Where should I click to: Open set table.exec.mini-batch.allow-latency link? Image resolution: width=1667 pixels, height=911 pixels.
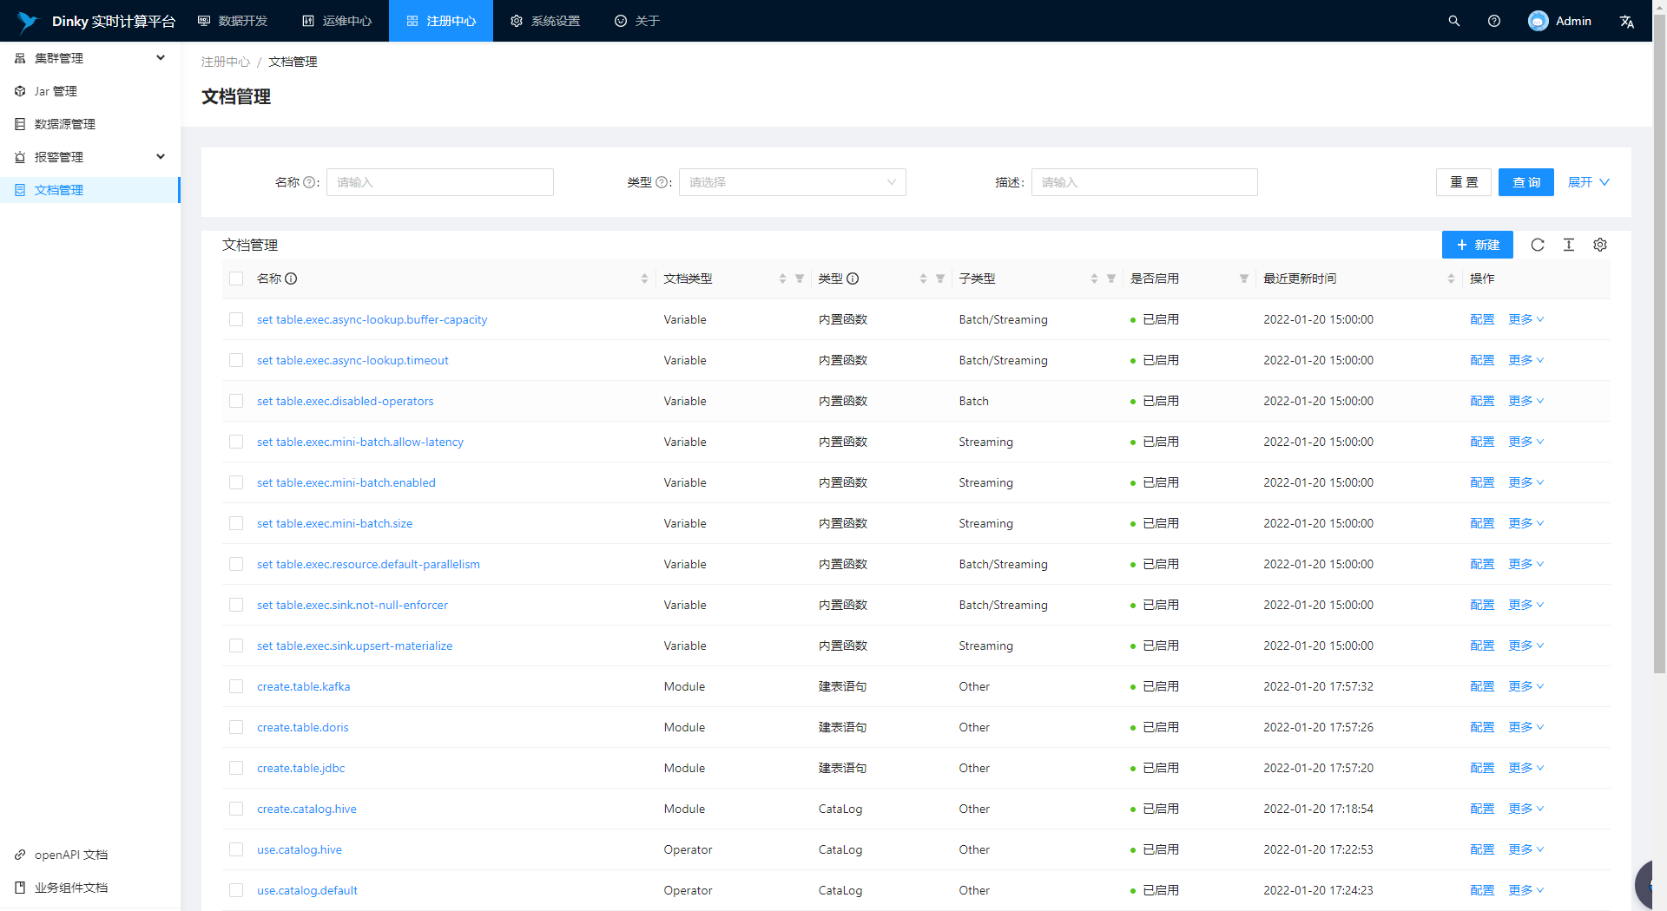[360, 442]
